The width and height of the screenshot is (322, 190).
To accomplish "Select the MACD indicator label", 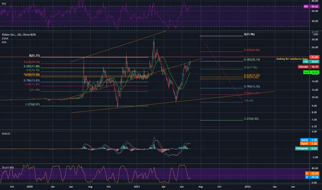I will pos(6,133).
